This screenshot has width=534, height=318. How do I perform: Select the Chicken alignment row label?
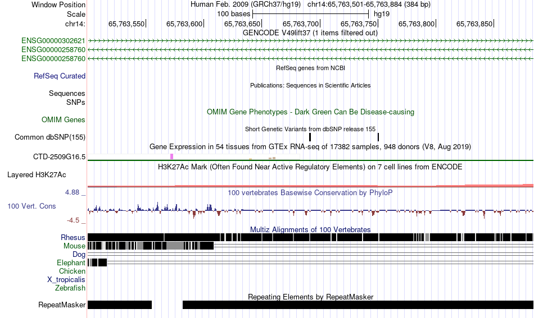coord(72,271)
